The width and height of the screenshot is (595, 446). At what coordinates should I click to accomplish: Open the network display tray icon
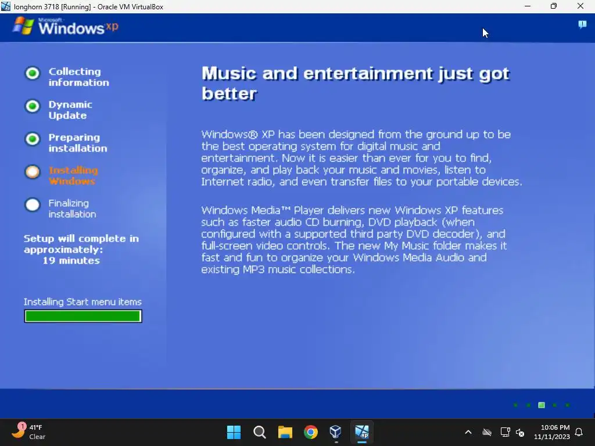click(505, 432)
